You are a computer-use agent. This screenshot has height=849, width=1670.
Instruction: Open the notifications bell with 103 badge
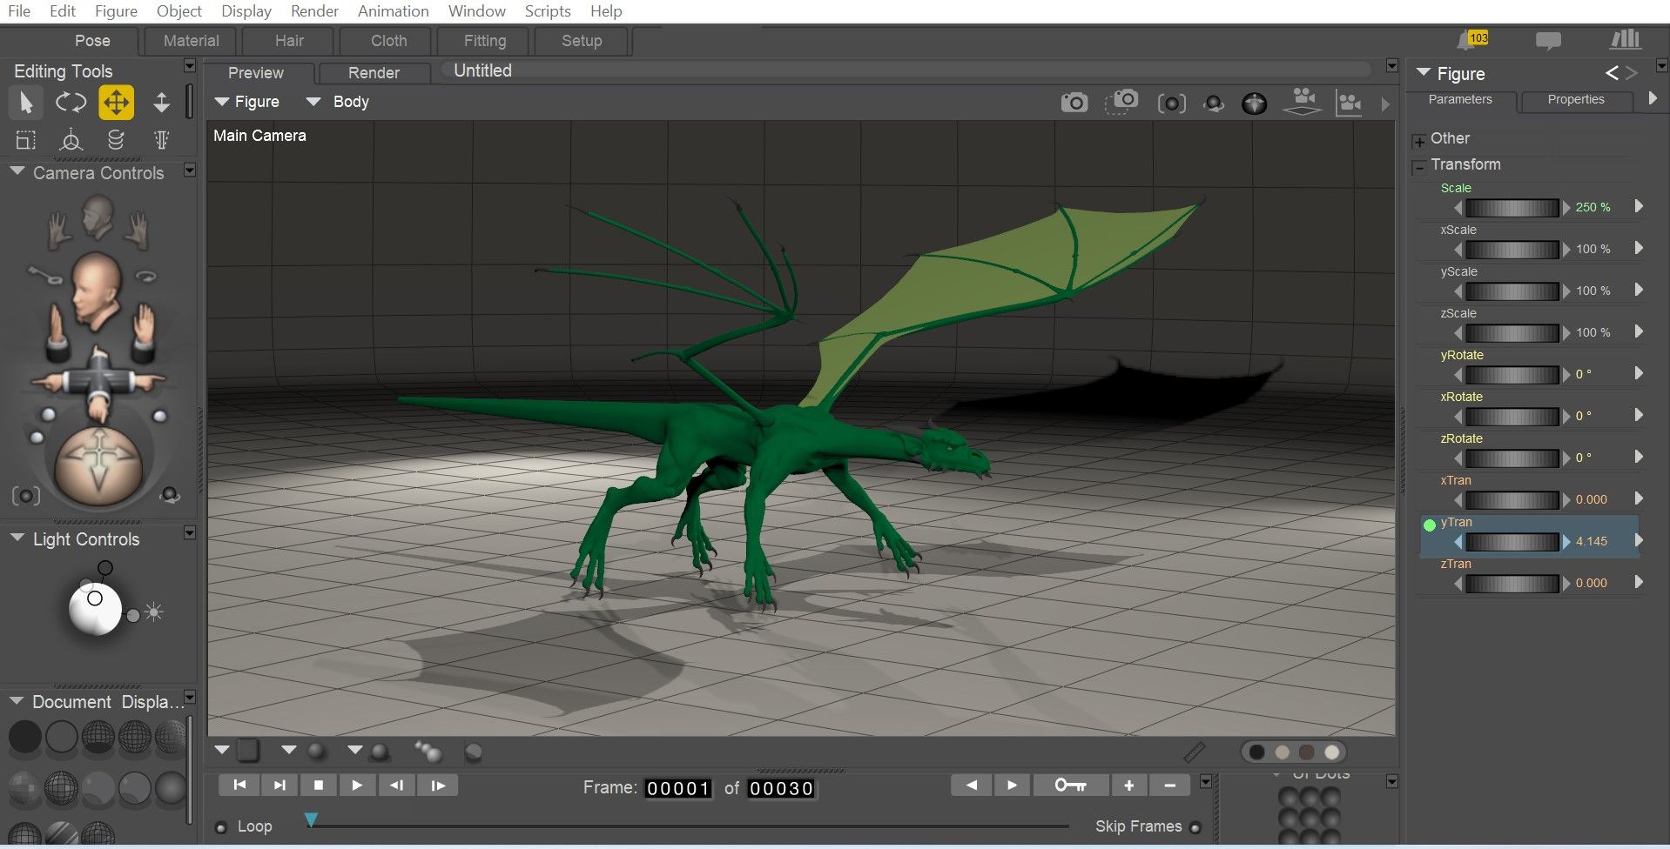[x=1472, y=40]
